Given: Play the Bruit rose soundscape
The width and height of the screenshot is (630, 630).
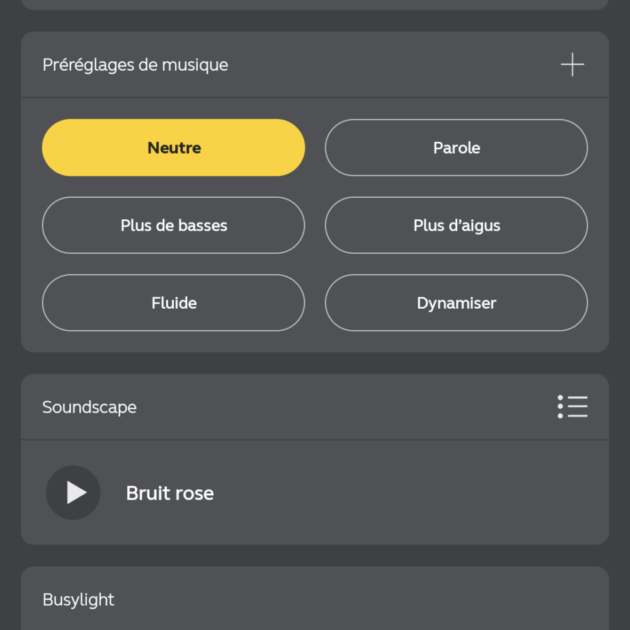Looking at the screenshot, I should [73, 493].
